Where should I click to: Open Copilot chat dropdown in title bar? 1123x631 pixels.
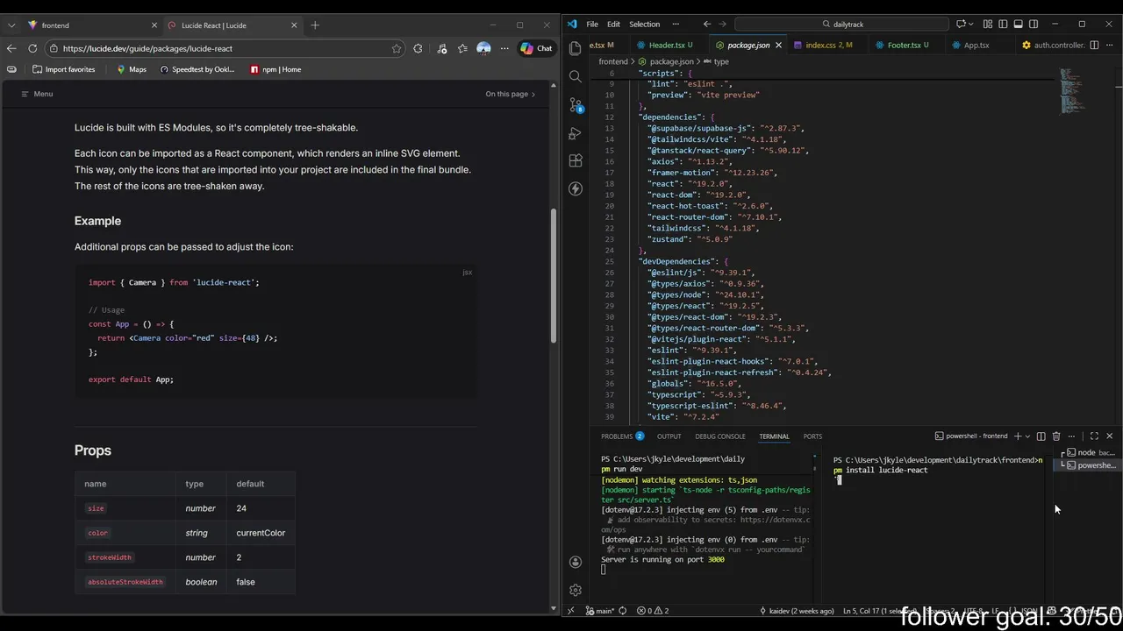click(x=972, y=24)
